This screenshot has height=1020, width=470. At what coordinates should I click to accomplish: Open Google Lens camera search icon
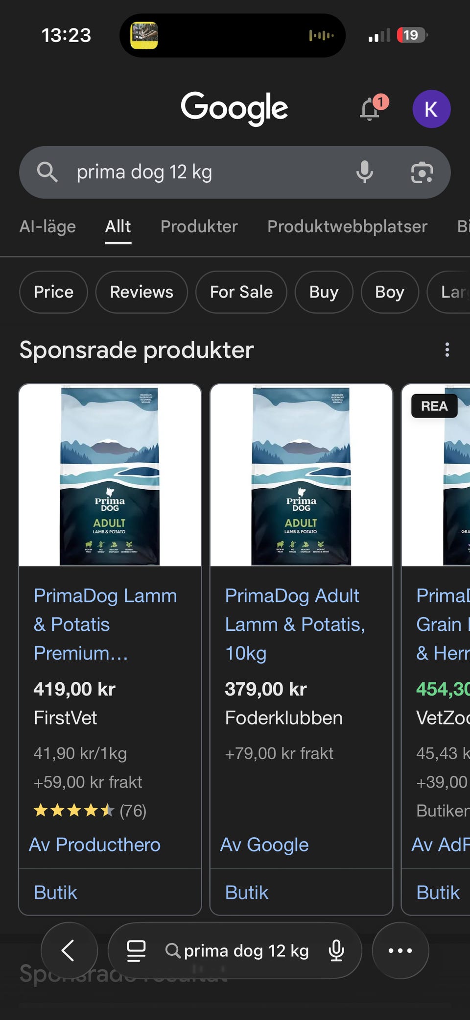tap(422, 172)
